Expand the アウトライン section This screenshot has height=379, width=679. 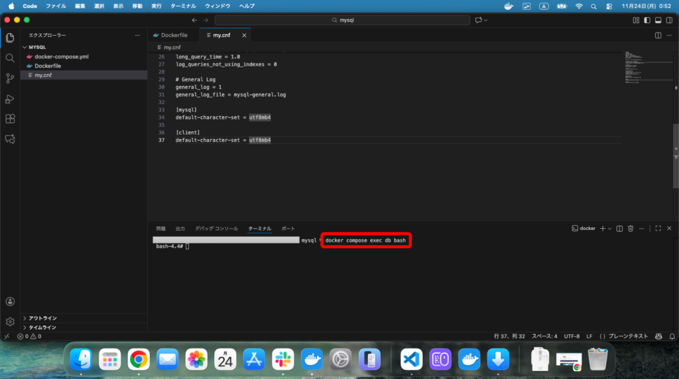pyautogui.click(x=42, y=318)
